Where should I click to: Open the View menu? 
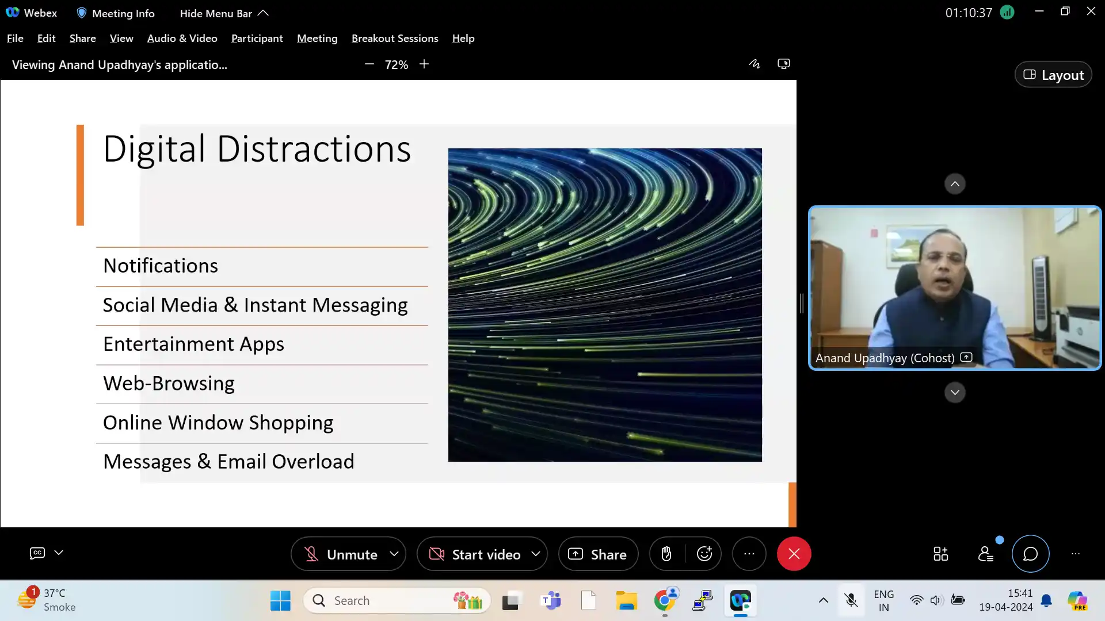[121, 39]
